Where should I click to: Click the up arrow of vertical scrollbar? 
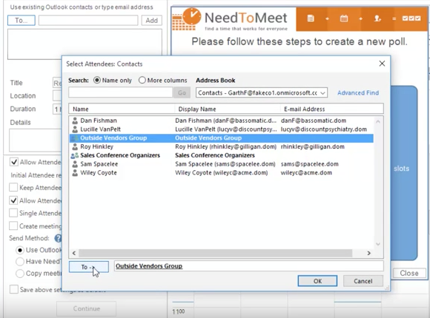tap(378, 121)
